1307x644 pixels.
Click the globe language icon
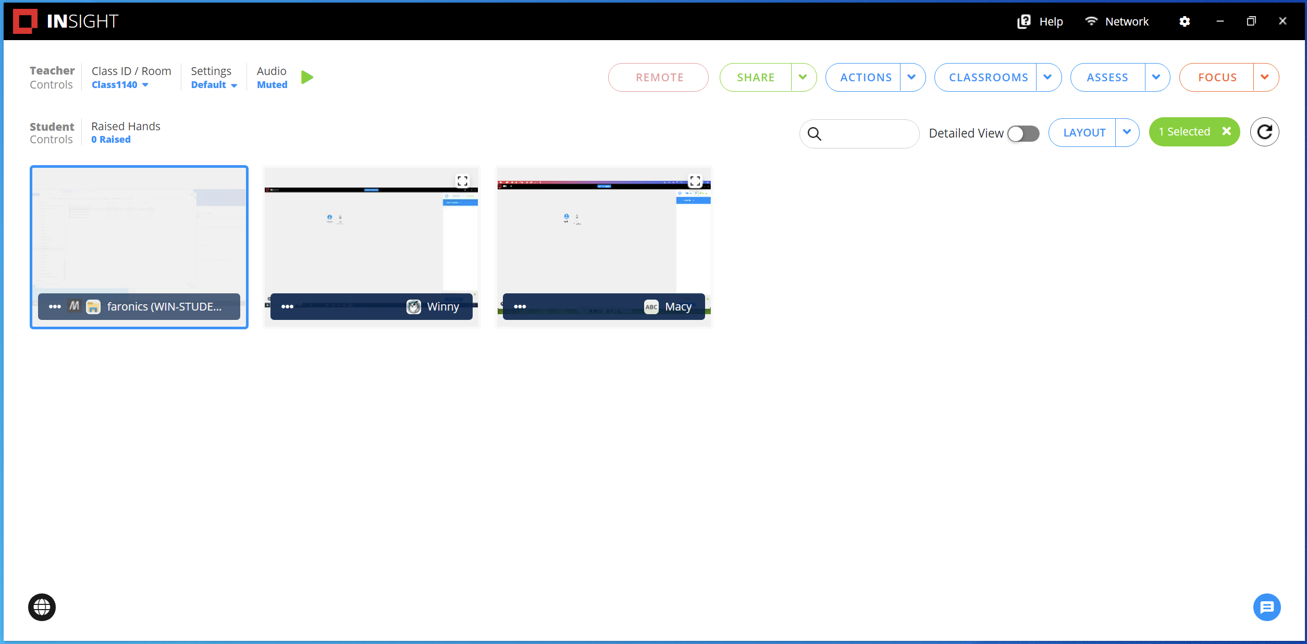(x=42, y=607)
